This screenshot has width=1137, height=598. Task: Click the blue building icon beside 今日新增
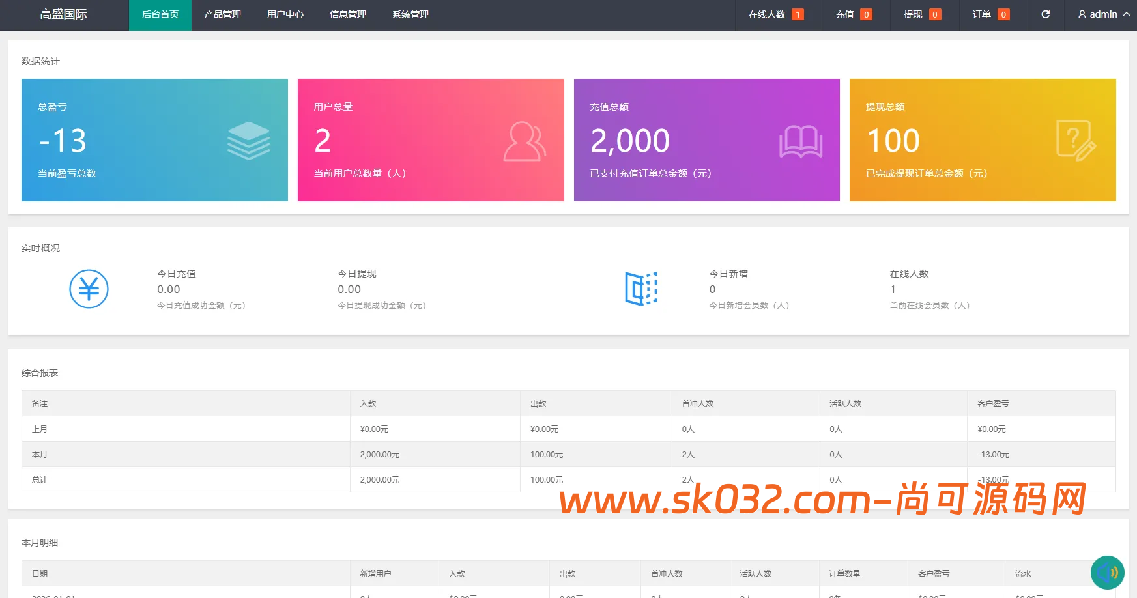click(642, 289)
